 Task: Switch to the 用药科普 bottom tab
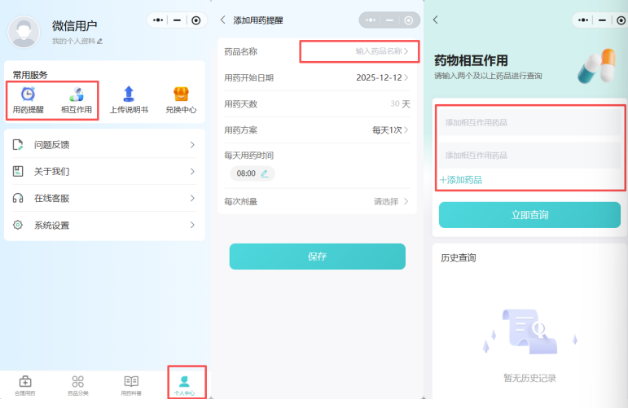(x=131, y=385)
